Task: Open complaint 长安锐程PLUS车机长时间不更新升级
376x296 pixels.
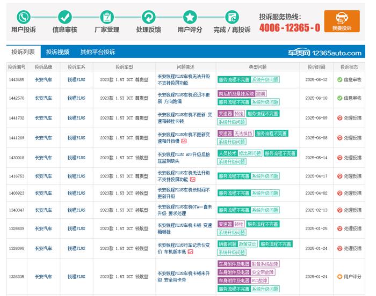Action: pyautogui.click(x=184, y=193)
